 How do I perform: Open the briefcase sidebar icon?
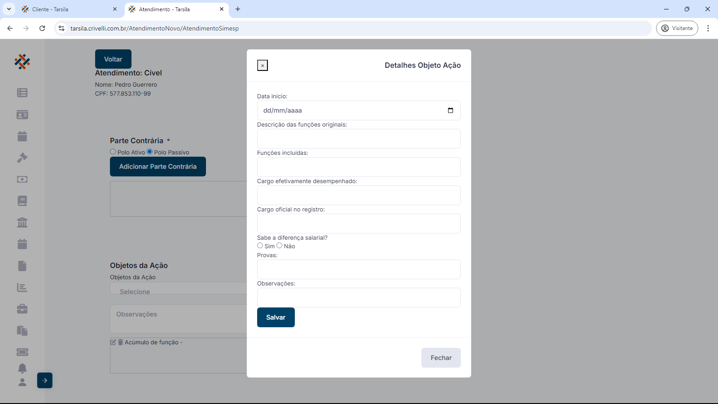pos(22,309)
